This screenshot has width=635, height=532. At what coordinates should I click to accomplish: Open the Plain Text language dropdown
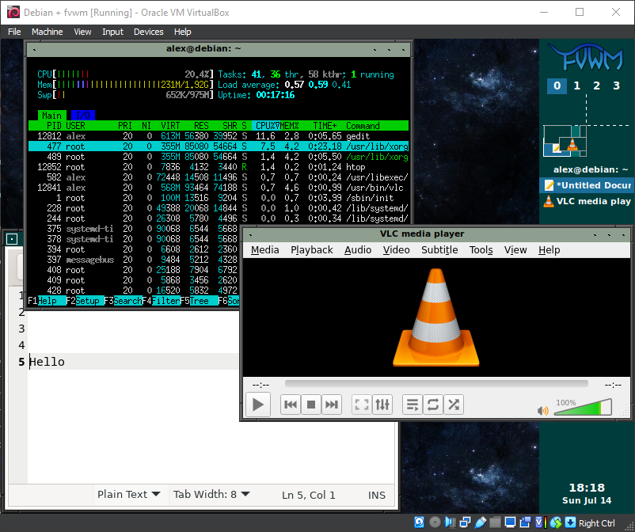128,494
